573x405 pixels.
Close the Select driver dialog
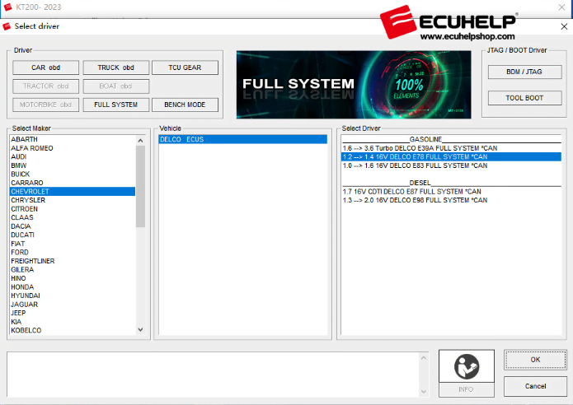click(x=564, y=26)
